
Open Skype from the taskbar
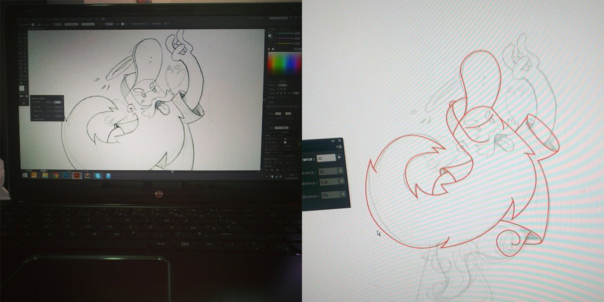click(98, 175)
